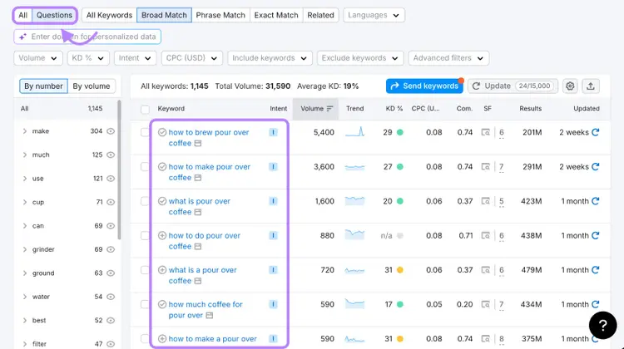
Task: Click yellow KD dot for 'what is a pour over coffee'
Action: pyautogui.click(x=400, y=270)
